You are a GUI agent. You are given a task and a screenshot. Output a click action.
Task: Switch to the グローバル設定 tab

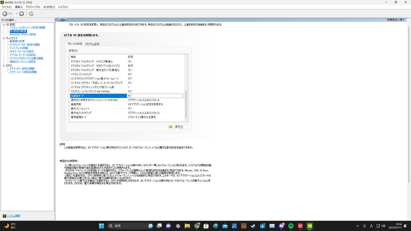coord(75,44)
